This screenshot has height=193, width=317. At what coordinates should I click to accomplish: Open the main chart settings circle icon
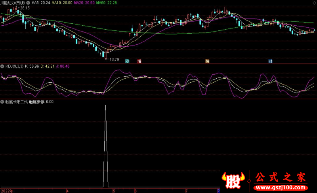click(x=28, y=2)
